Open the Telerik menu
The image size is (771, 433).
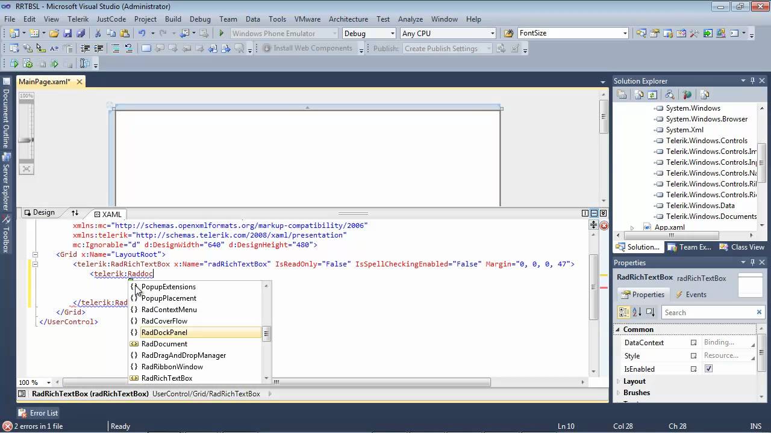[78, 19]
